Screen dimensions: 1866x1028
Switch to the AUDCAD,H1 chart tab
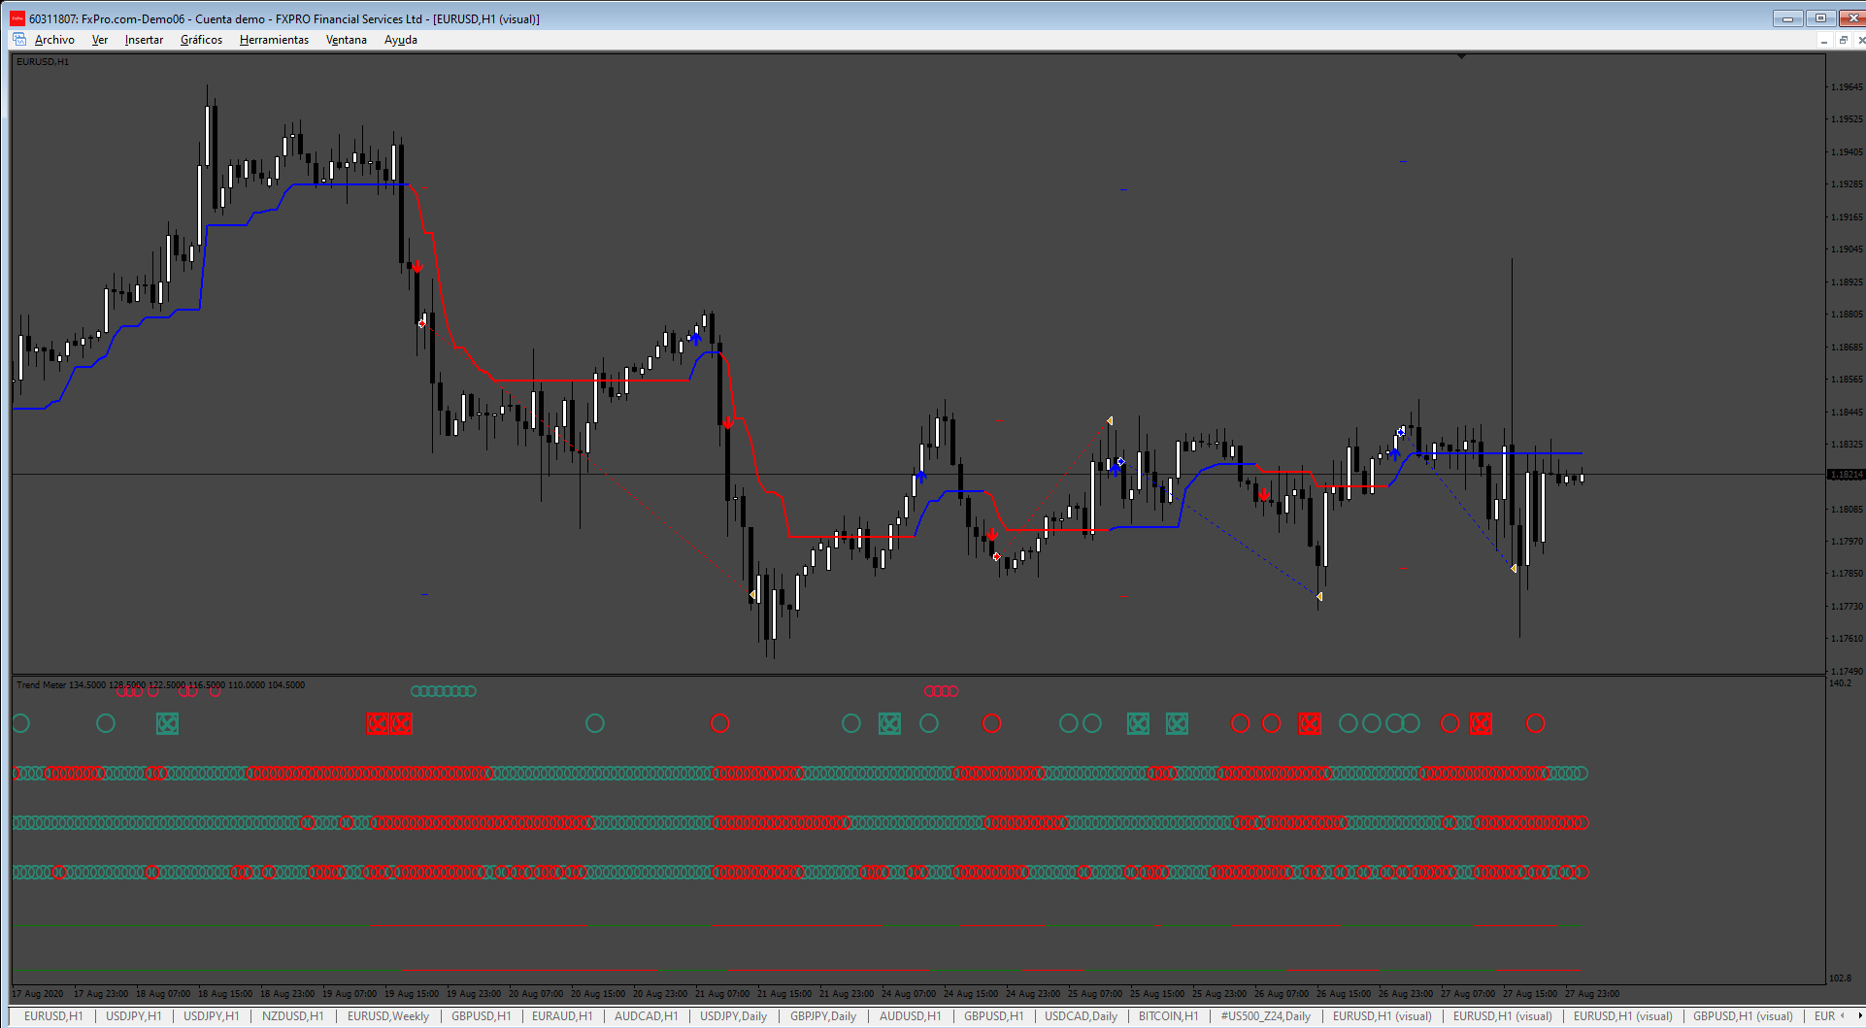(647, 1016)
